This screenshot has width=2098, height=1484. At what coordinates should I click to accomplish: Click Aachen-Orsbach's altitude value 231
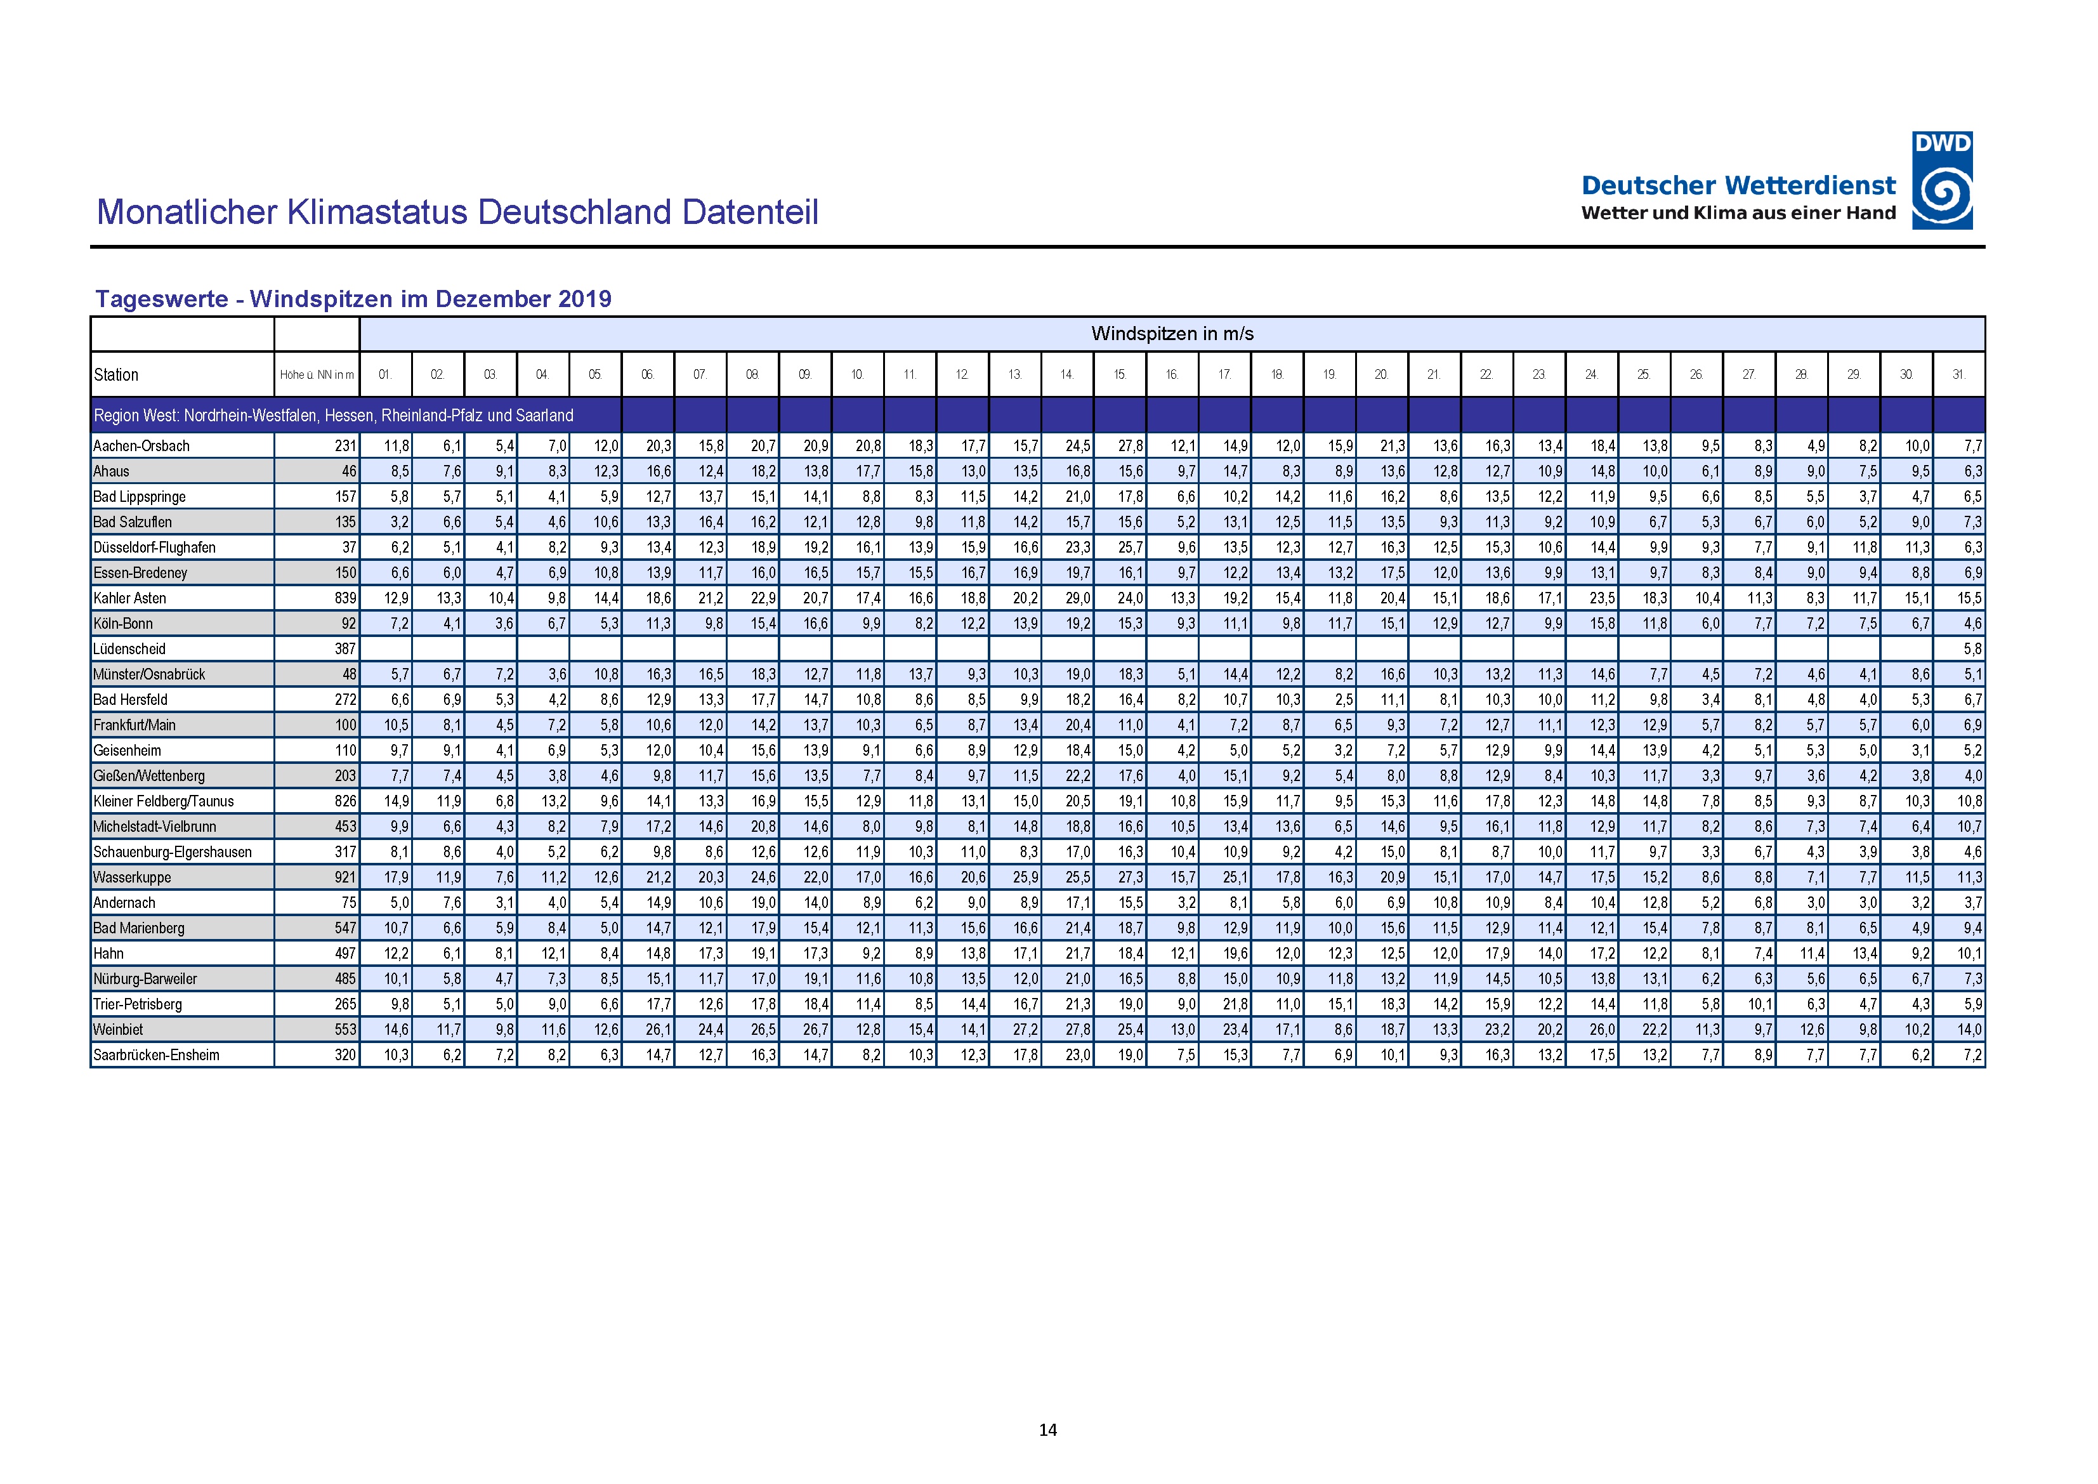[x=345, y=446]
